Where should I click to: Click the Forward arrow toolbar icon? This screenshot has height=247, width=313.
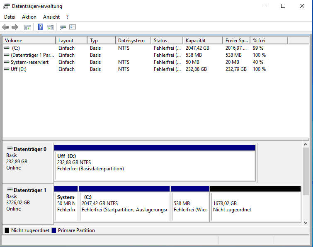[15, 27]
